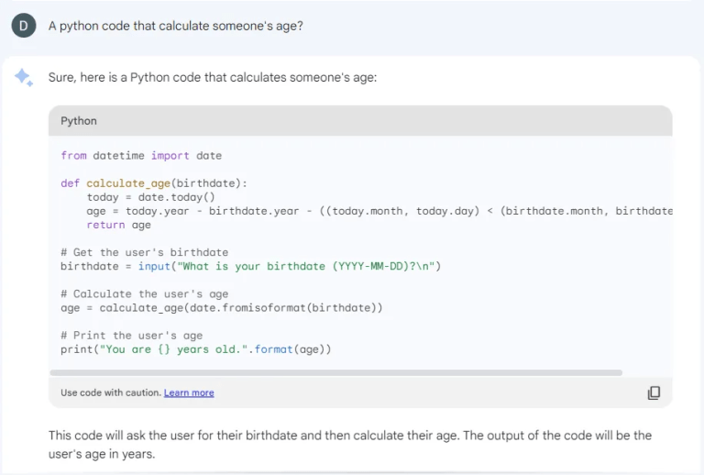Click the '# Get the user's birthdate' comment
The height and width of the screenshot is (475, 704).
click(145, 252)
